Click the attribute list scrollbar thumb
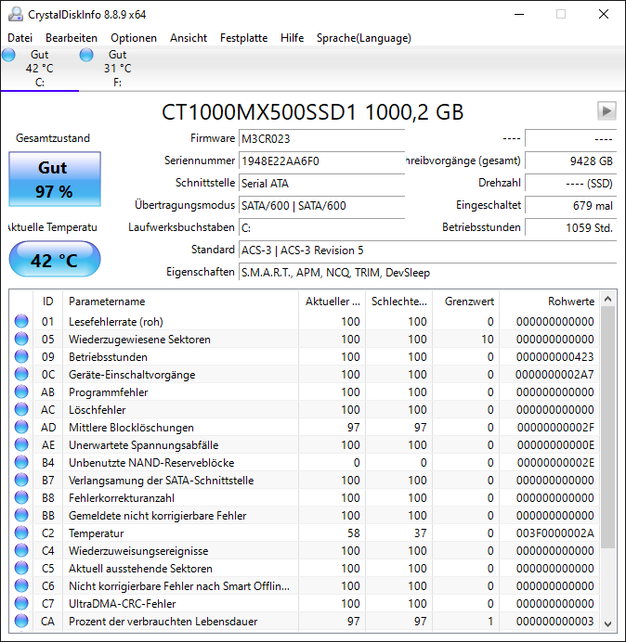This screenshot has width=626, height=642. tap(608, 428)
